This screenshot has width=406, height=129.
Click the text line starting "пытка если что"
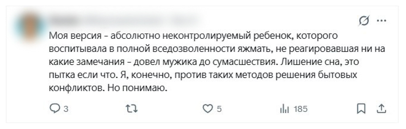pyautogui.click(x=202, y=75)
